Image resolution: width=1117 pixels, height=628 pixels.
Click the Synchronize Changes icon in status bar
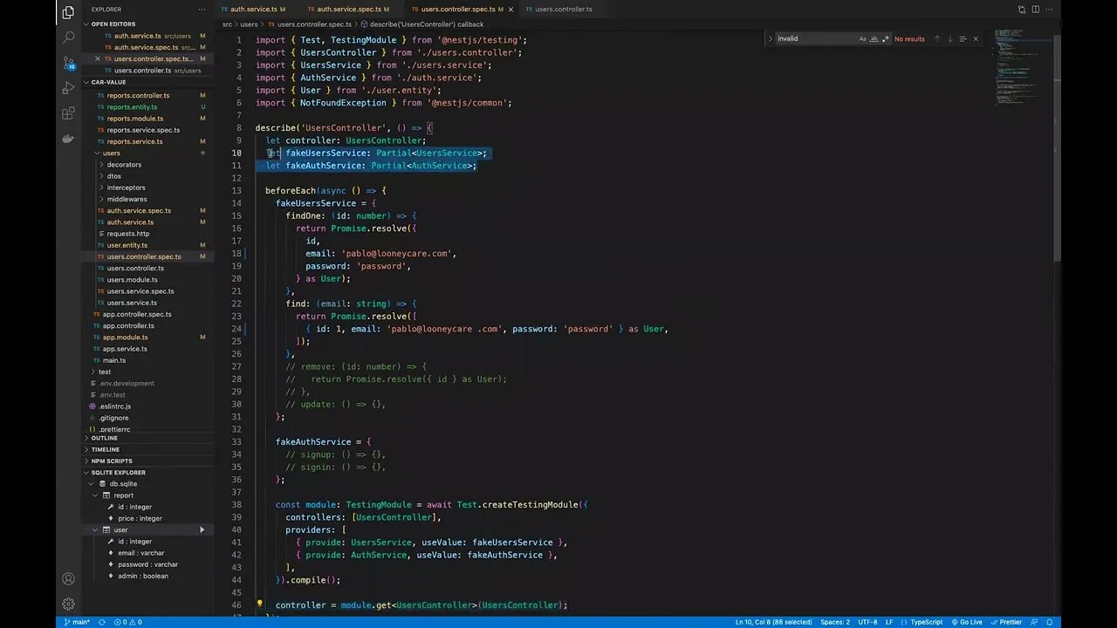point(102,622)
